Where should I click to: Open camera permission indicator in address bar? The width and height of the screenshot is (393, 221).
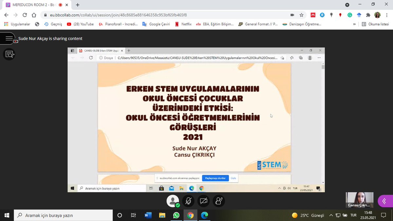(292, 15)
